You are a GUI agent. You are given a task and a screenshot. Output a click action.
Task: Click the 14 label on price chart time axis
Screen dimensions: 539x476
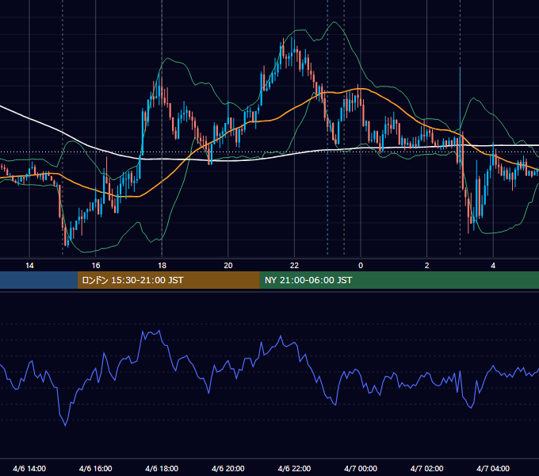click(x=29, y=266)
